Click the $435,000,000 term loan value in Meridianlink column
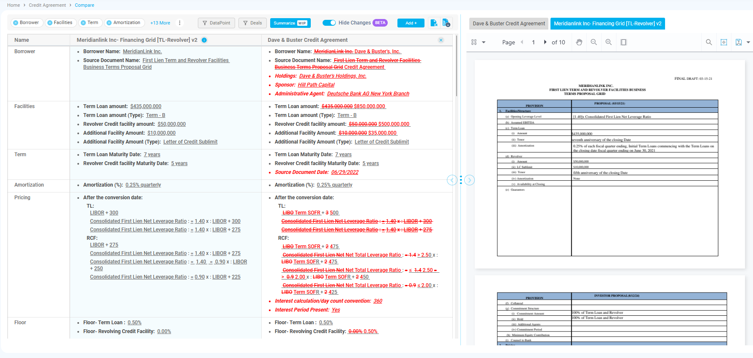This screenshot has height=358, width=753. click(x=146, y=106)
